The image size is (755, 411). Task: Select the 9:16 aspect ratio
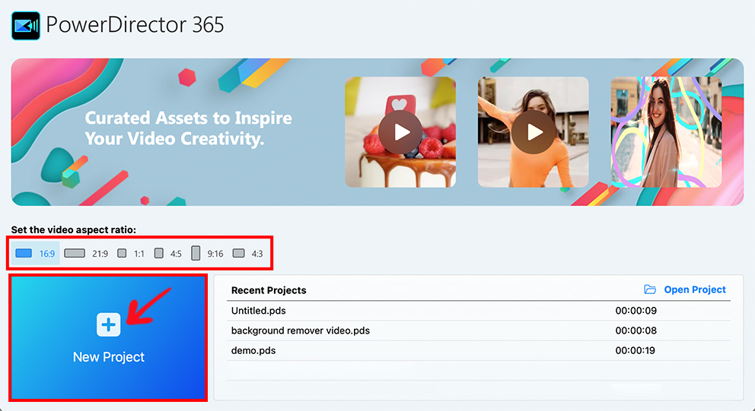[x=207, y=253]
